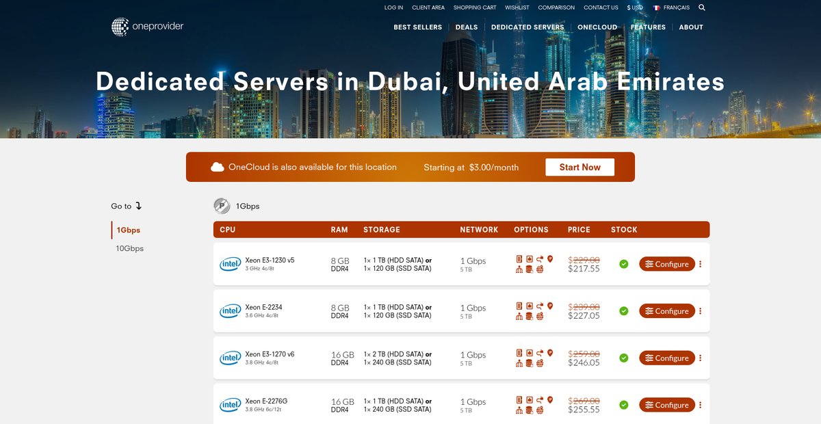Open the WISHLIST link
The width and height of the screenshot is (821, 424).
click(x=517, y=8)
